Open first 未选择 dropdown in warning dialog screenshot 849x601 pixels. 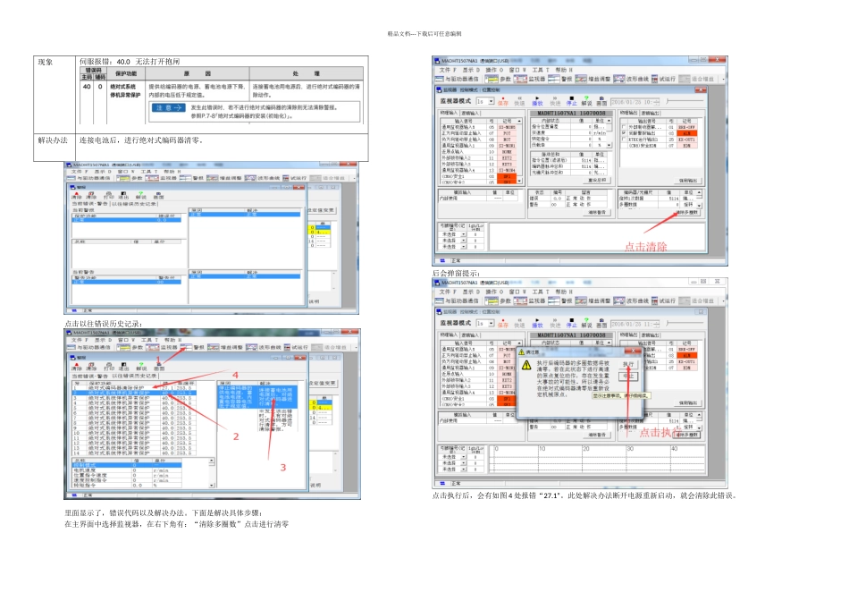(464, 457)
